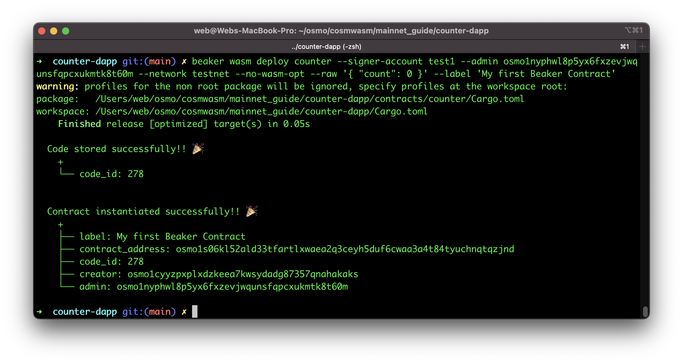Click the yellow warning label
This screenshot has width=683, height=363.
pyautogui.click(x=55, y=86)
